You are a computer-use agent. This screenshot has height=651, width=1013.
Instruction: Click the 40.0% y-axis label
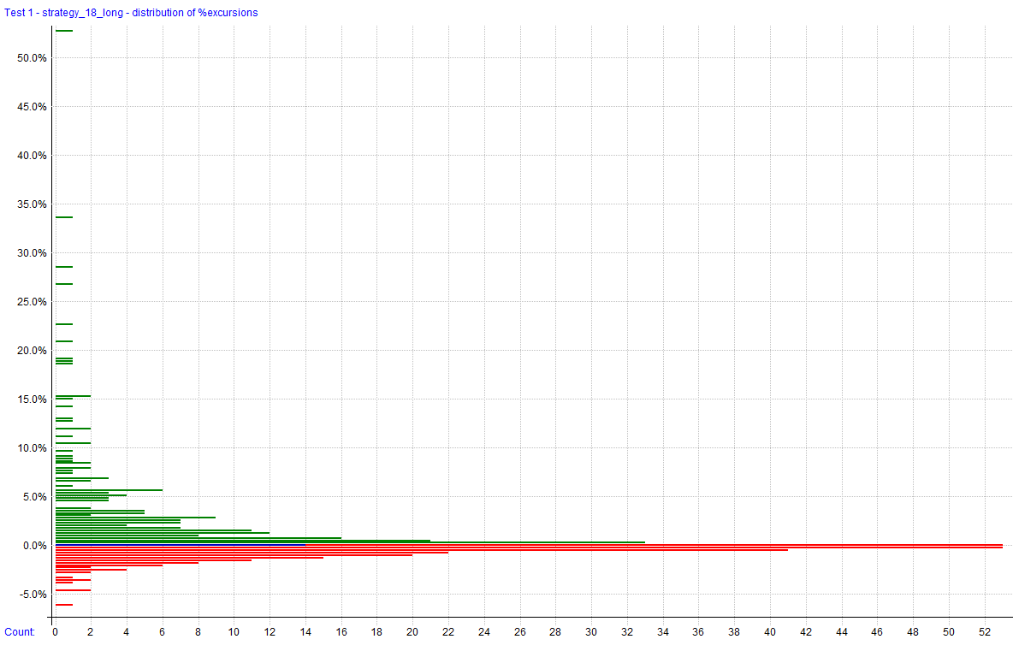pyautogui.click(x=32, y=156)
